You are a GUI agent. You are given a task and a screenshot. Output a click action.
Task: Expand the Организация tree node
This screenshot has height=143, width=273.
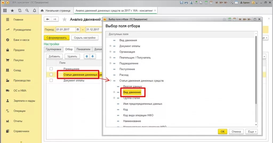pos(110,52)
